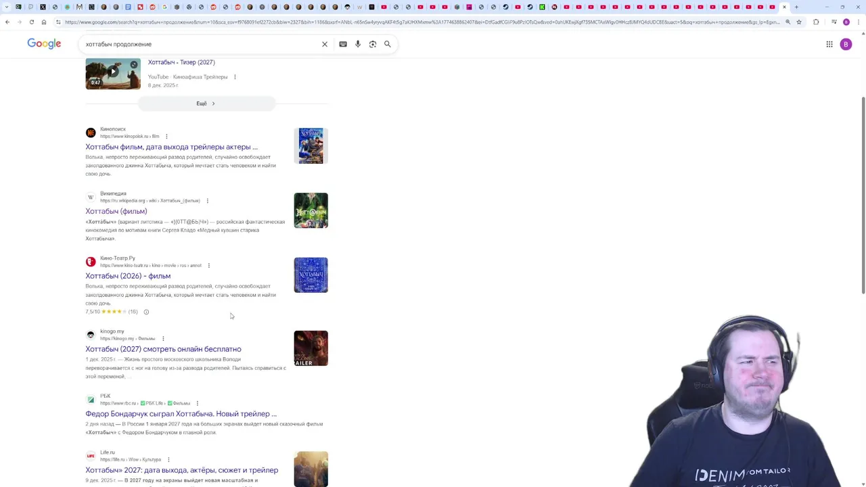Viewport: 866px width, 487px height.
Task: Open the tab search dropdown
Action: point(6,7)
